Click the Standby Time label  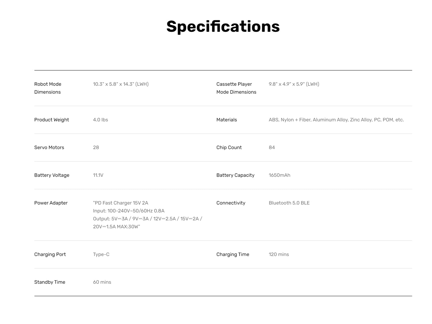coord(50,282)
